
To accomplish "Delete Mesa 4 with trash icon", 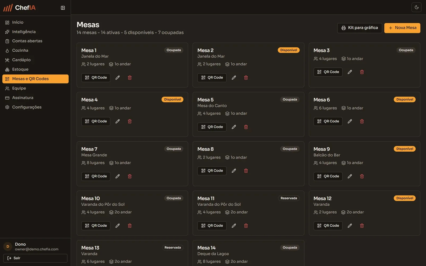I will [130, 121].
